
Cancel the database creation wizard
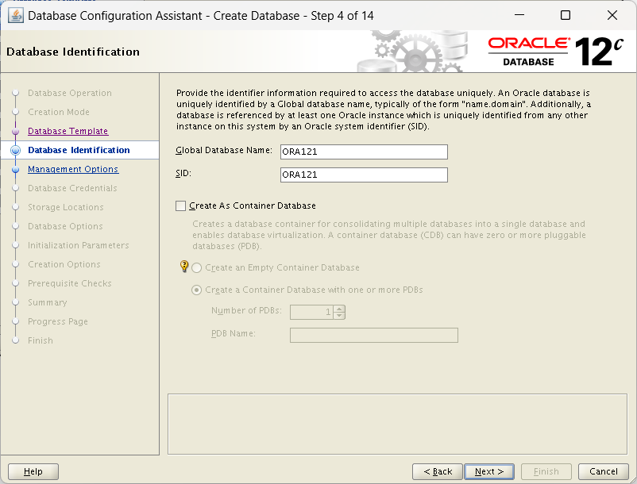tap(604, 471)
